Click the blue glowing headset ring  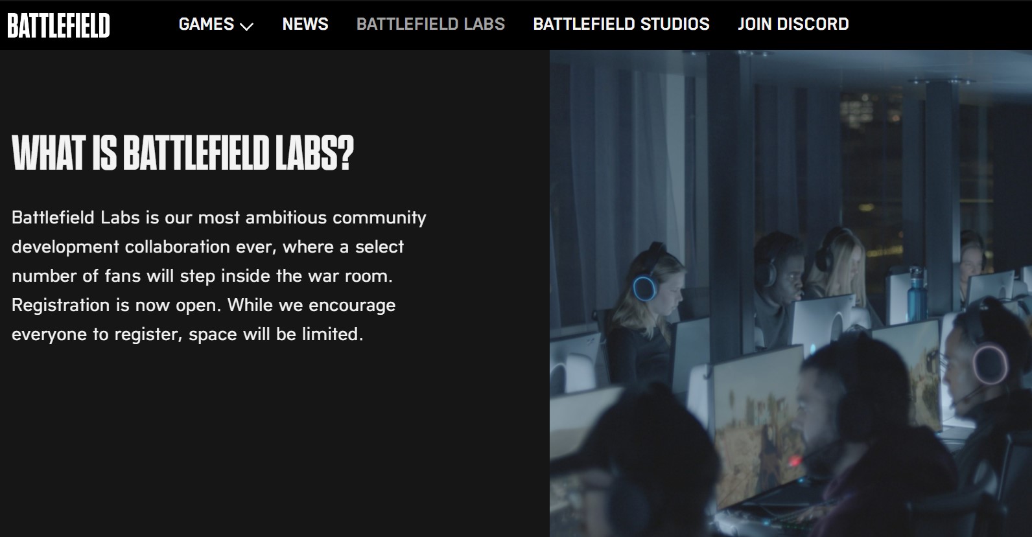tap(644, 287)
